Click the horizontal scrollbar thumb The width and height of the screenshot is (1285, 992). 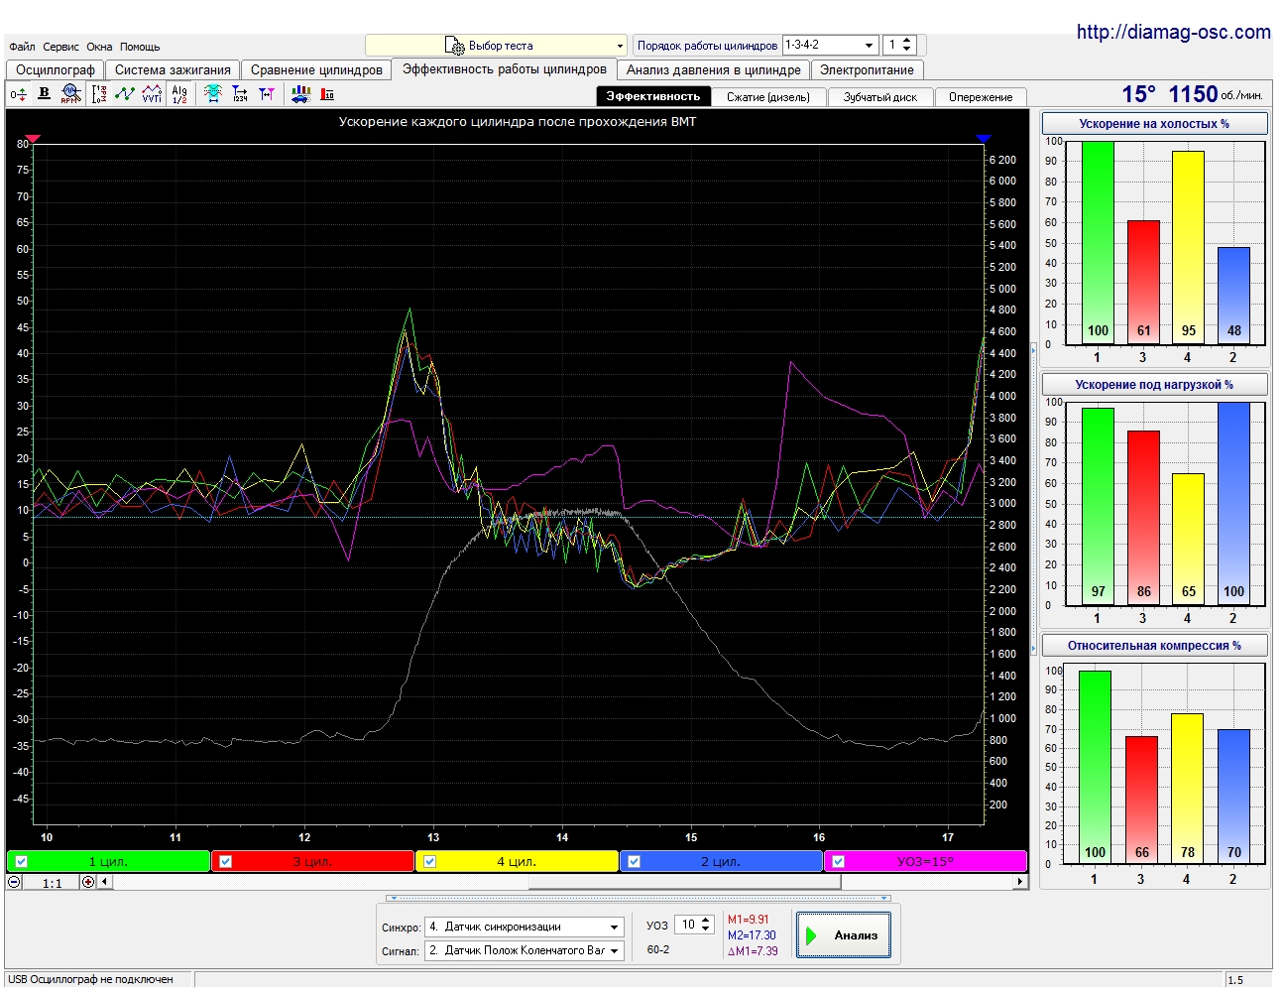tap(684, 882)
